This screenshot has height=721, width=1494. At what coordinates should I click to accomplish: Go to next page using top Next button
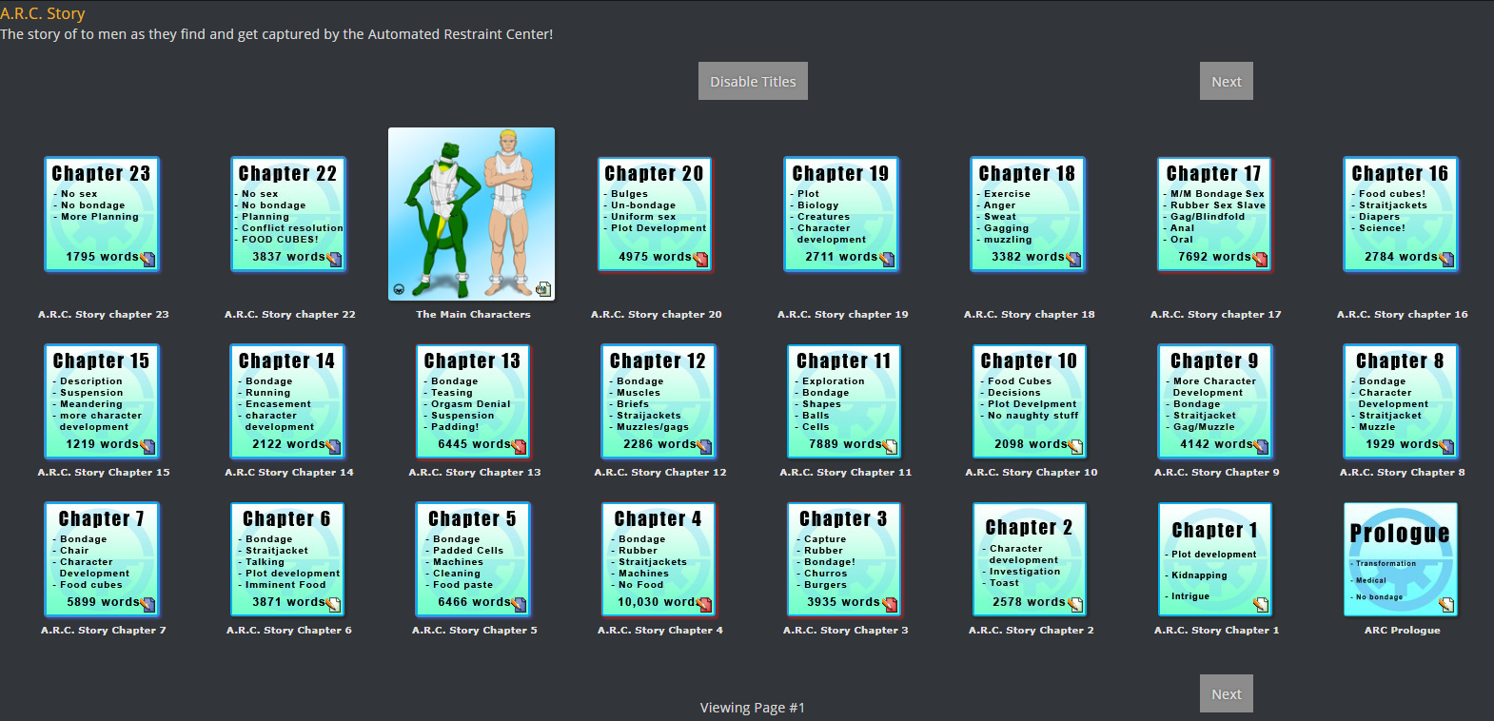(x=1226, y=81)
